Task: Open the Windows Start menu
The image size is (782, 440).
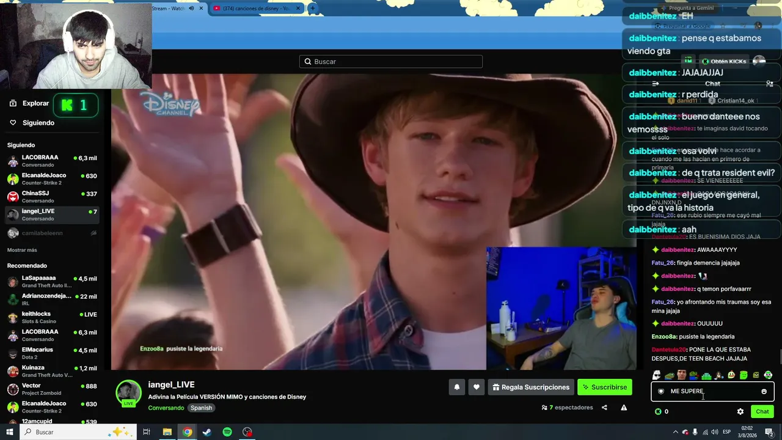Action: pyautogui.click(x=10, y=432)
